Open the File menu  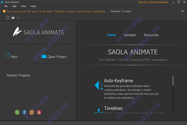[6, 6]
